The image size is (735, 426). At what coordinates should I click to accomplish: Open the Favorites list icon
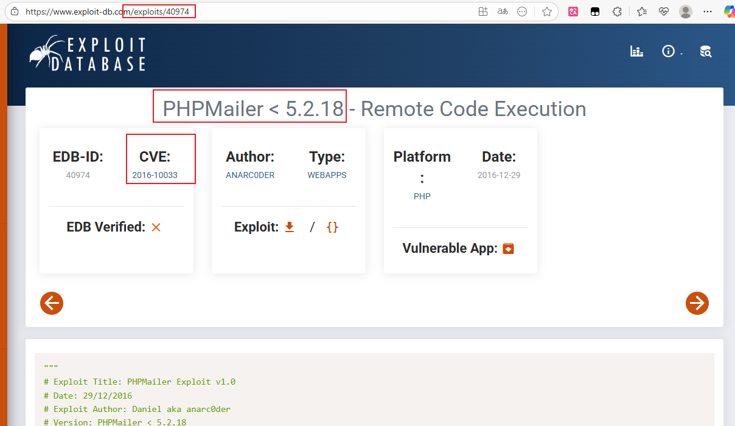click(642, 12)
